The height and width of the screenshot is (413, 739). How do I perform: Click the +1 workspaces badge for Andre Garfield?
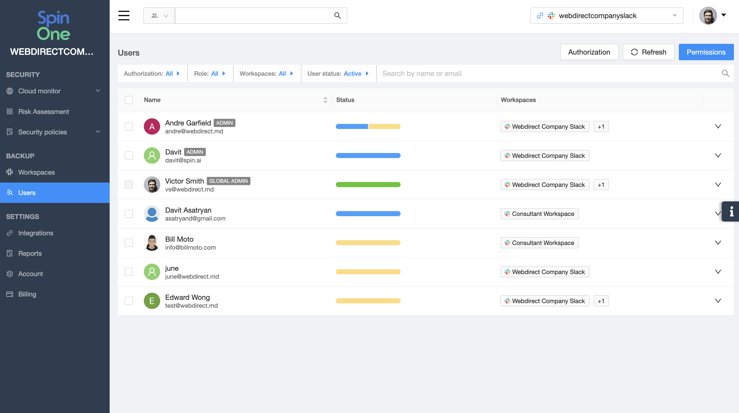tap(601, 126)
